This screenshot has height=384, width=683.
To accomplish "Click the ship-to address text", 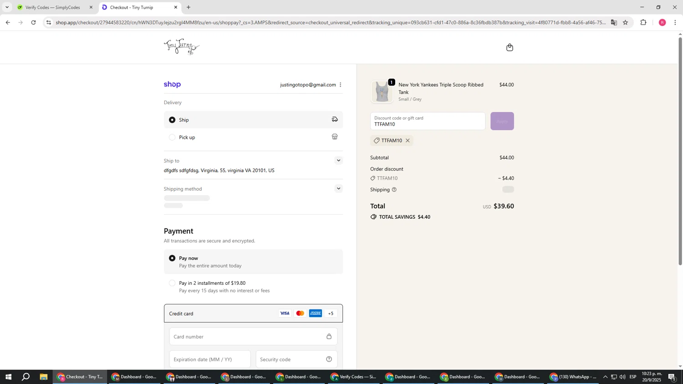I will (219, 171).
